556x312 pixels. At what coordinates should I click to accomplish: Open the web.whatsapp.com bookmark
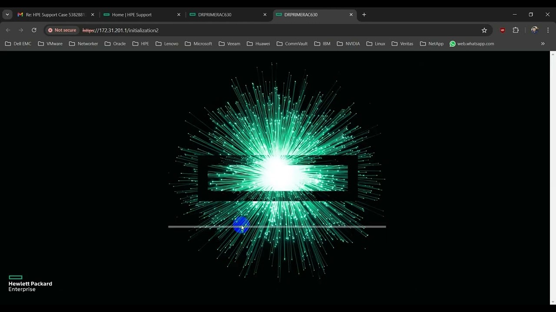click(472, 44)
